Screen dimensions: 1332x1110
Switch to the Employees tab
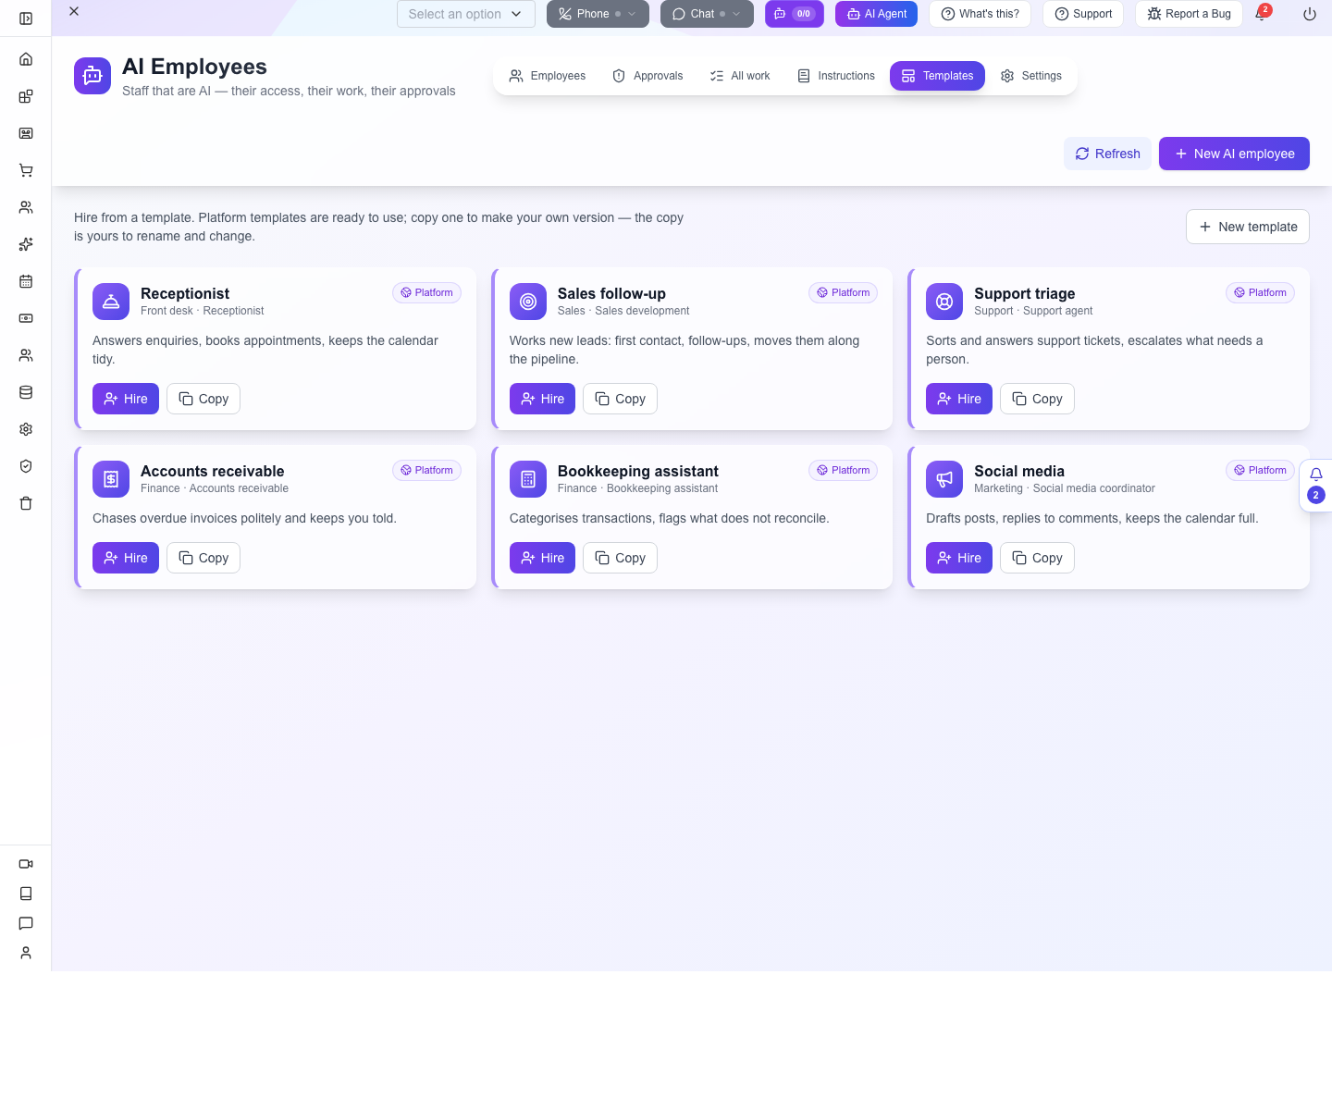[x=548, y=76]
